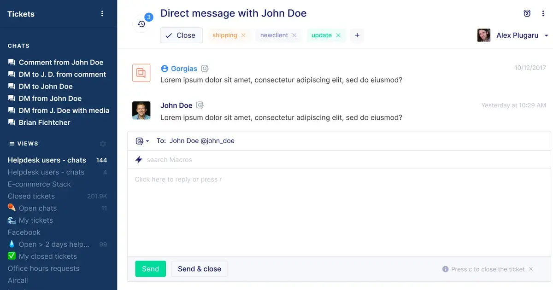Screen dimensions: 553x290
Task: Open the ticket history icon with badge 3
Action: click(141, 23)
